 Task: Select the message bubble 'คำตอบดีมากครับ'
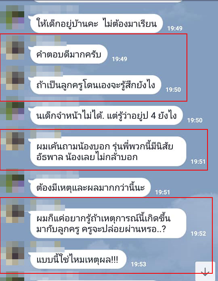click(x=69, y=54)
